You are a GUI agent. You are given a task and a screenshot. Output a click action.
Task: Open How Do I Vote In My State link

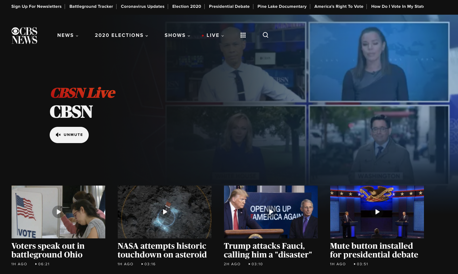click(x=397, y=6)
